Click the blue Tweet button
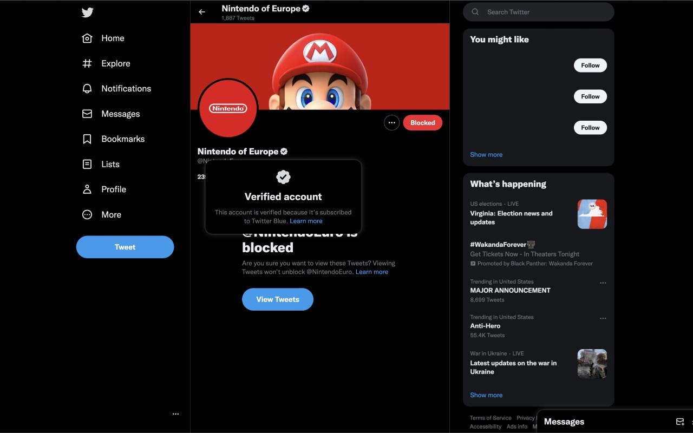Screen dimensions: 693x433 [x=125, y=247]
